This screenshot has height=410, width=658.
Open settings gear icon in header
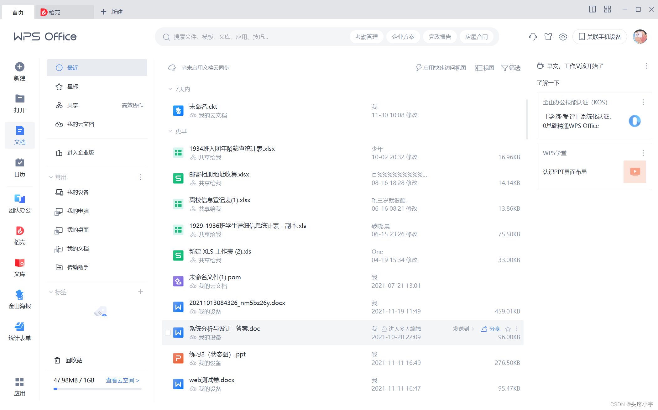tap(563, 37)
